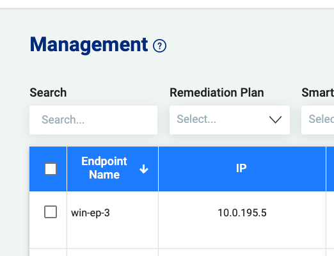
Task: Open the win-ep-3 endpoint entry
Action: [x=90, y=212]
